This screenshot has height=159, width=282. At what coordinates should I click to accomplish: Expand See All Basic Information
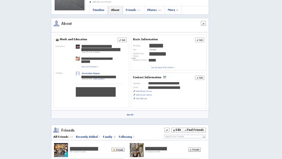click(163, 68)
